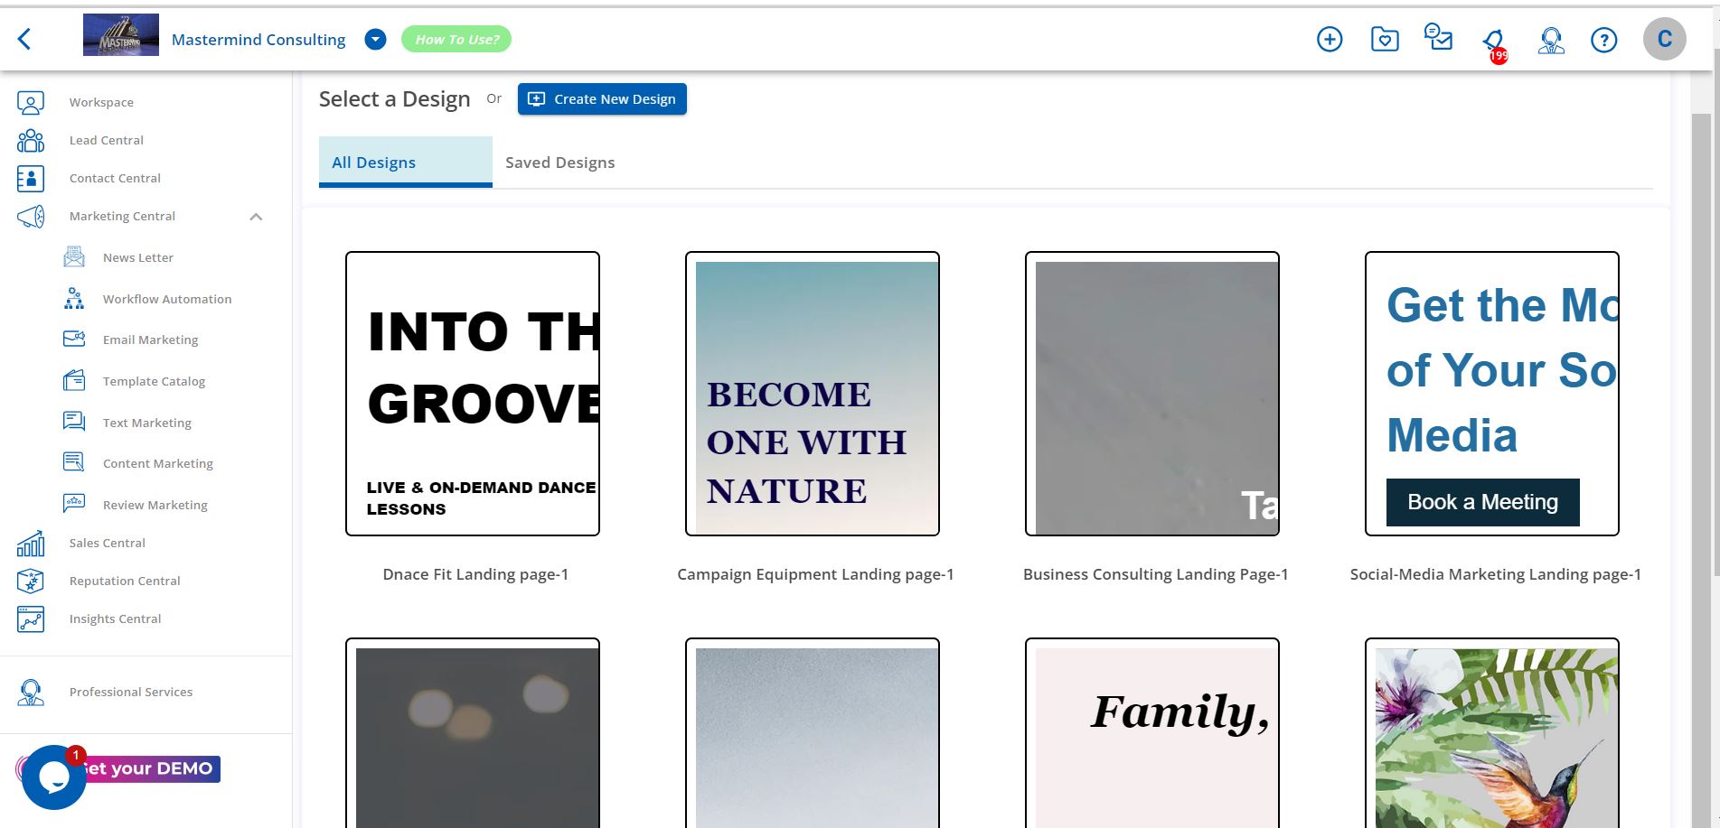This screenshot has height=828, width=1720.
Task: Click the Get your DEMO banner
Action: (x=152, y=768)
